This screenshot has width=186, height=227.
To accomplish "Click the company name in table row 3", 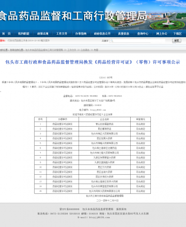I will coord(104,133).
